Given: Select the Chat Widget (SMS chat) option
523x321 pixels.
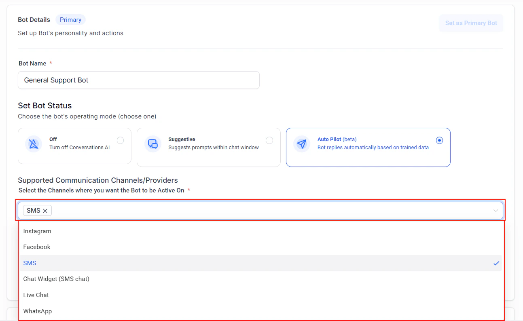Looking at the screenshot, I should click(56, 279).
